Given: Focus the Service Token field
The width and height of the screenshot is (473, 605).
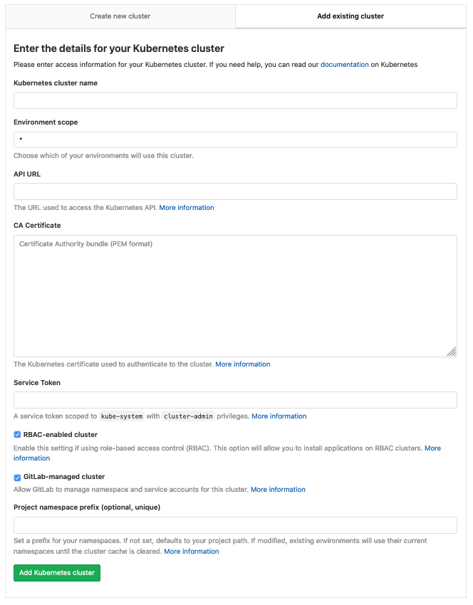Looking at the screenshot, I should point(235,400).
